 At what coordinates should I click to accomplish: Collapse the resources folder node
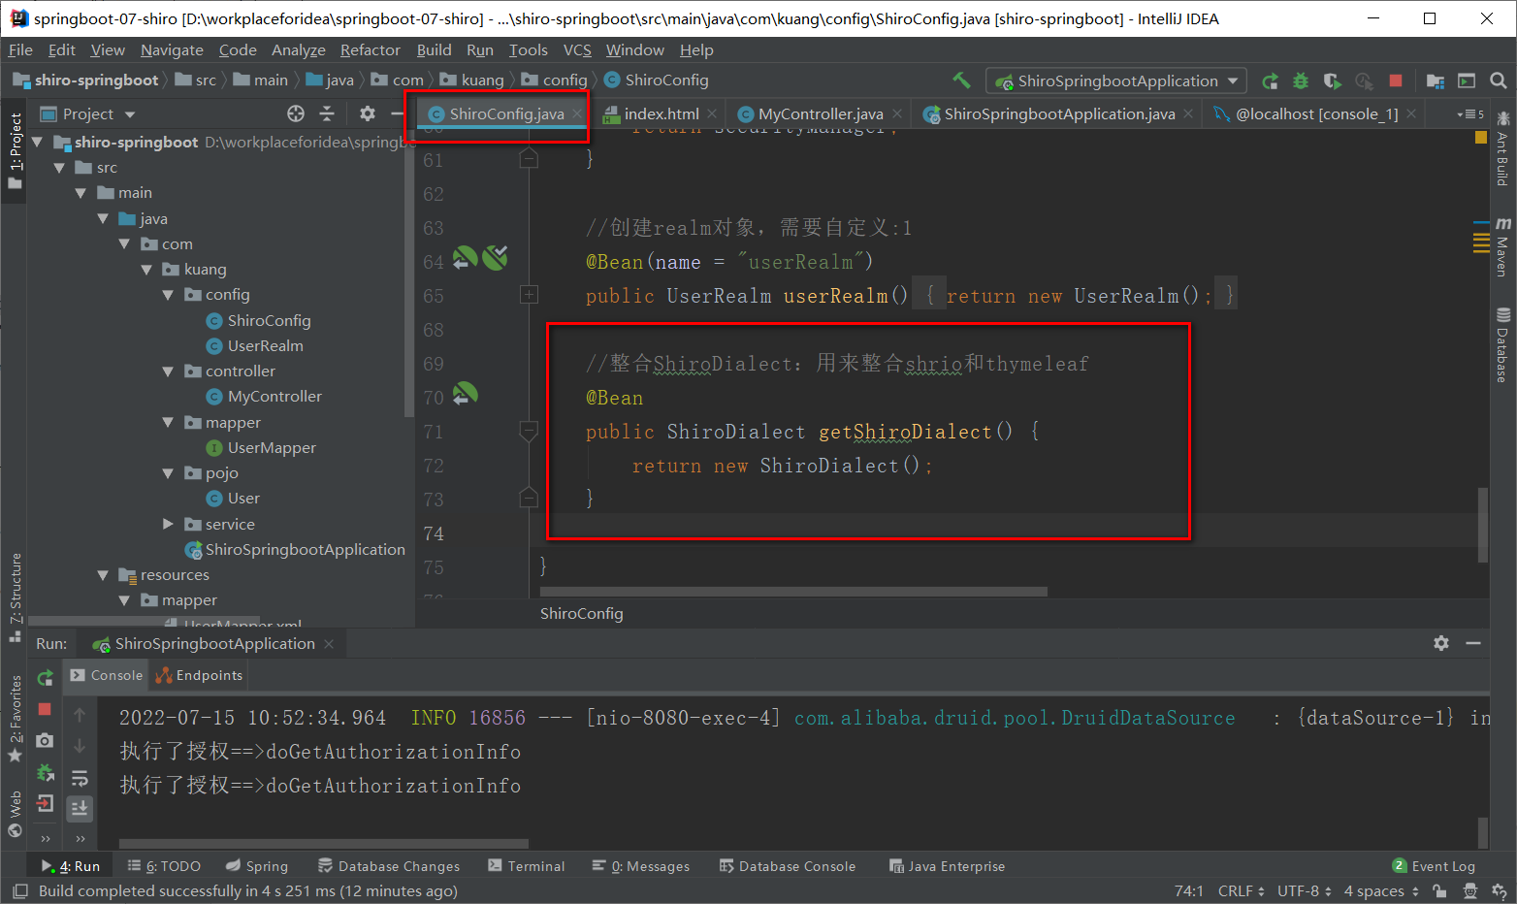click(x=103, y=575)
